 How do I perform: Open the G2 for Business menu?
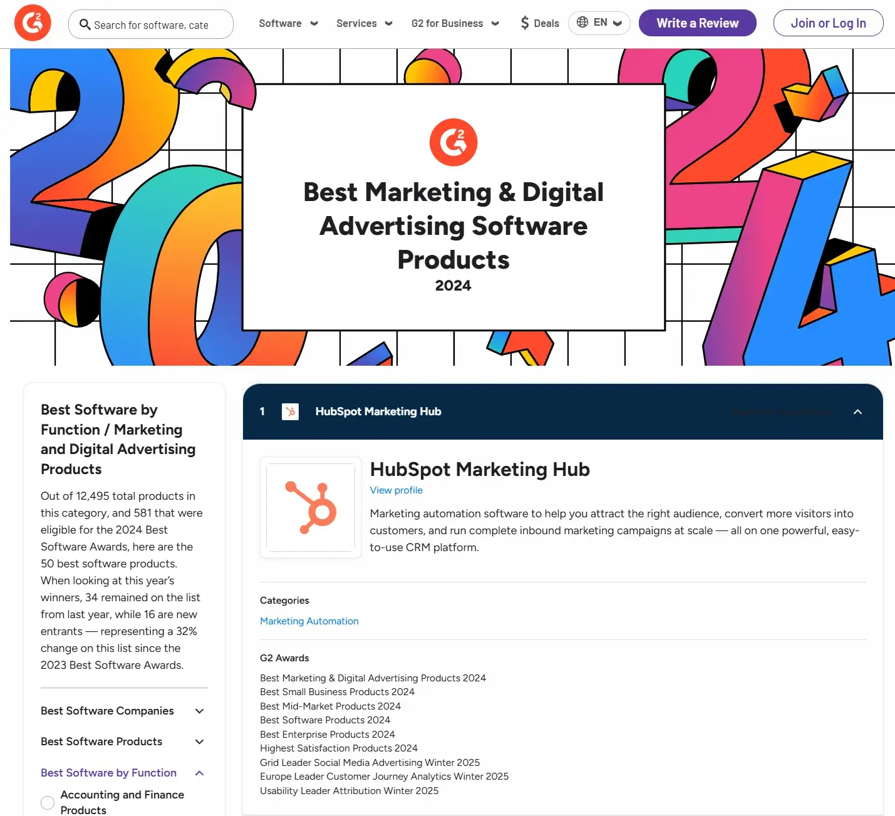(455, 23)
